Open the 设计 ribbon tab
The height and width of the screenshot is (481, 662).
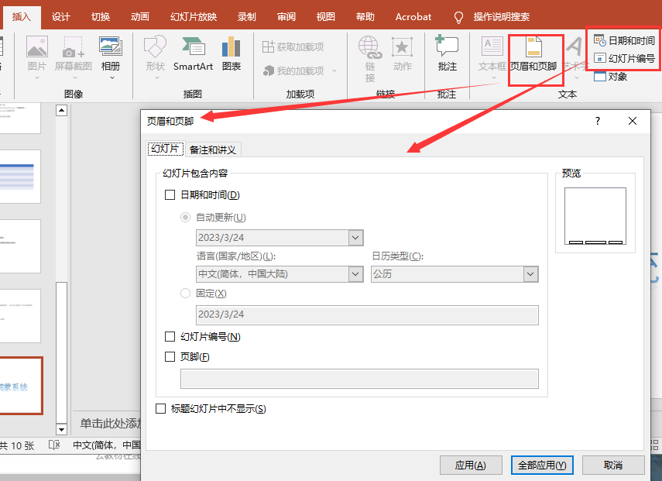pyautogui.click(x=61, y=16)
